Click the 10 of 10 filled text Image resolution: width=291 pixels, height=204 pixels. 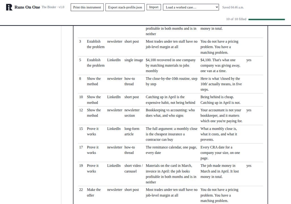pyautogui.click(x=236, y=19)
